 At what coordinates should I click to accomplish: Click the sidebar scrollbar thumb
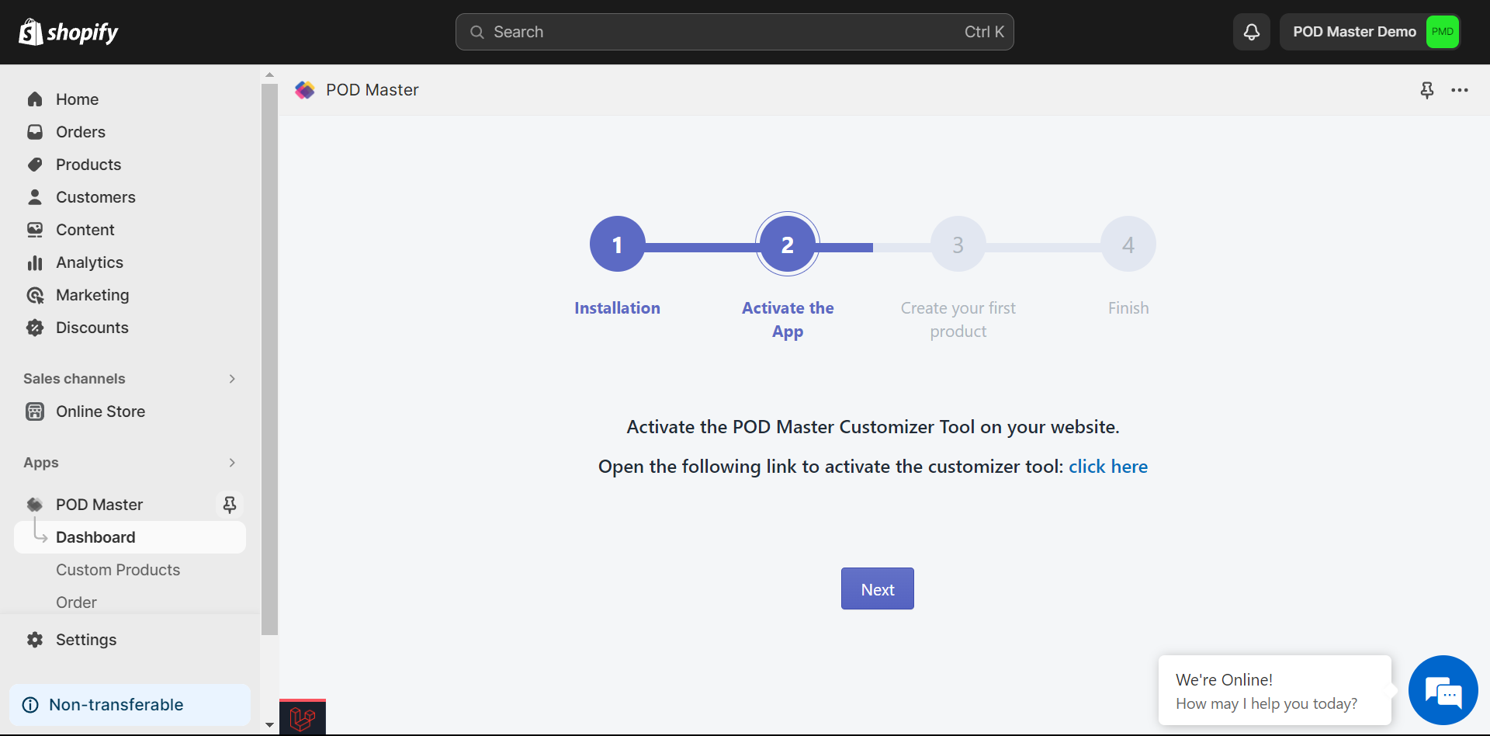(269, 359)
